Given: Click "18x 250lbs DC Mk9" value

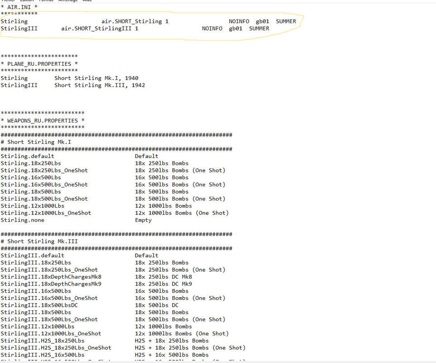Looking at the screenshot, I should (164, 284).
